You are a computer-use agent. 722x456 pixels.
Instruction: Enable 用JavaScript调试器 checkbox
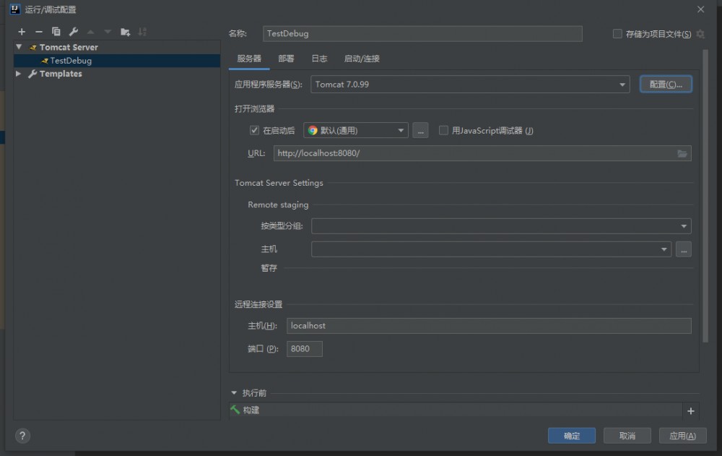tap(443, 130)
